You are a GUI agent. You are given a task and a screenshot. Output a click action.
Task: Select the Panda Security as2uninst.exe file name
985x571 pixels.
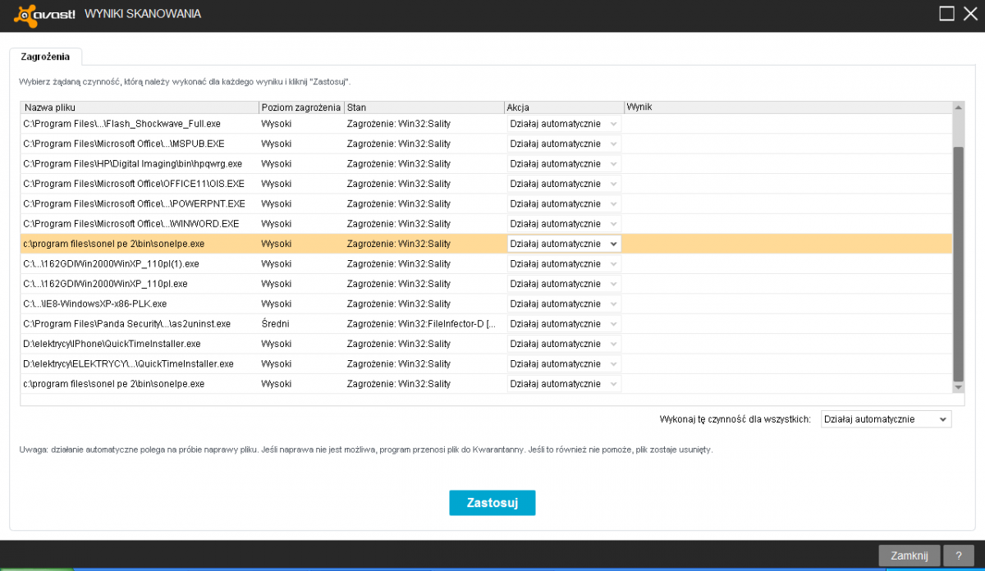(x=127, y=323)
